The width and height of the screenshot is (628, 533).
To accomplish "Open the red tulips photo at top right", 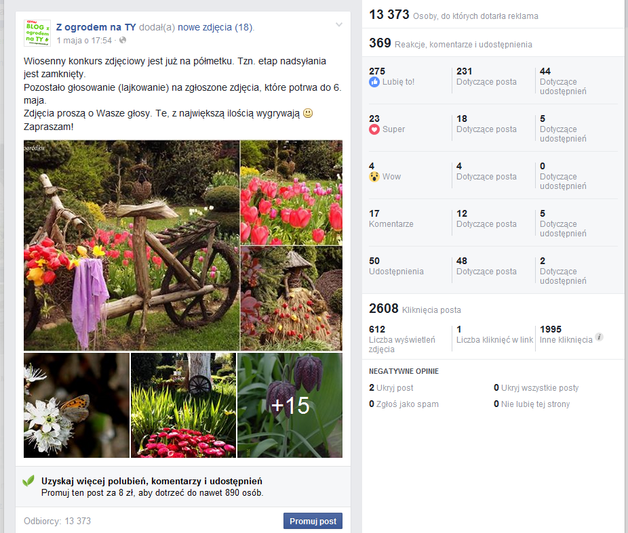I will (x=291, y=192).
